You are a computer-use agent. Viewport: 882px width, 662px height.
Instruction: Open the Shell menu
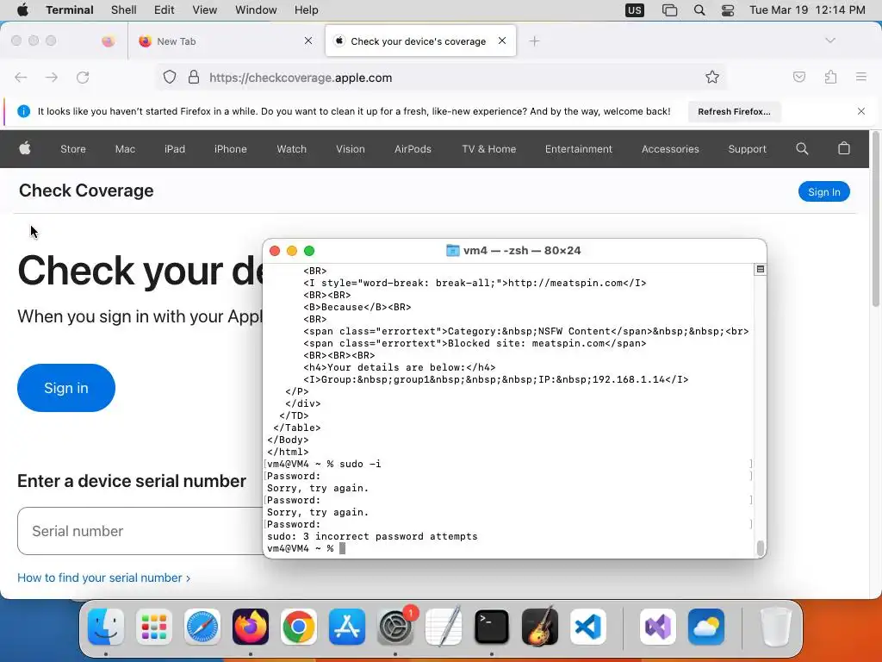point(123,9)
